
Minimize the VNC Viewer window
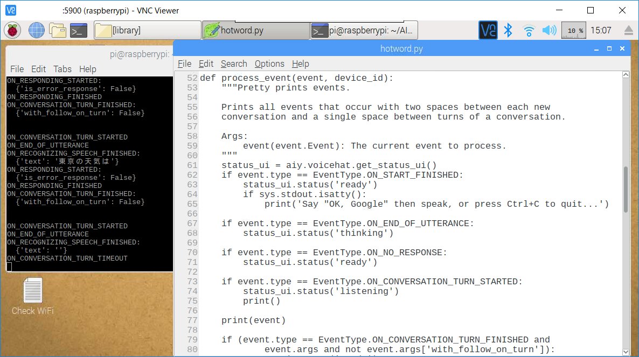(559, 10)
